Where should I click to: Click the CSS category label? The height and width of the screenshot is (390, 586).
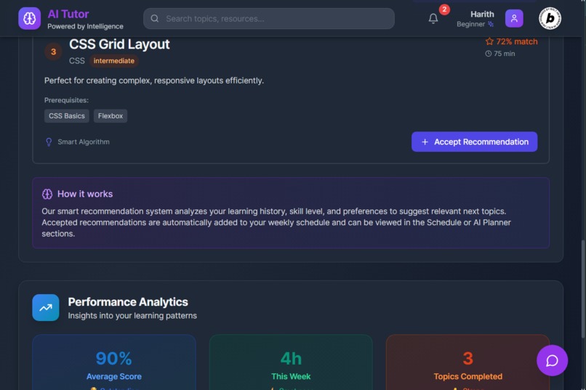76,61
